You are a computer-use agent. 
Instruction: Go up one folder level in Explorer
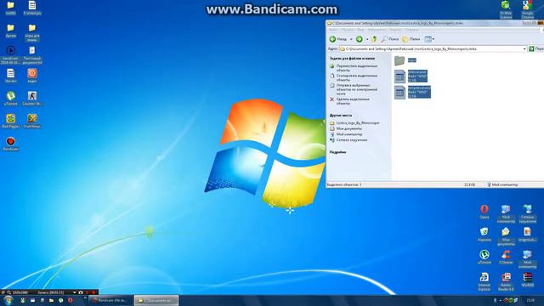click(374, 39)
